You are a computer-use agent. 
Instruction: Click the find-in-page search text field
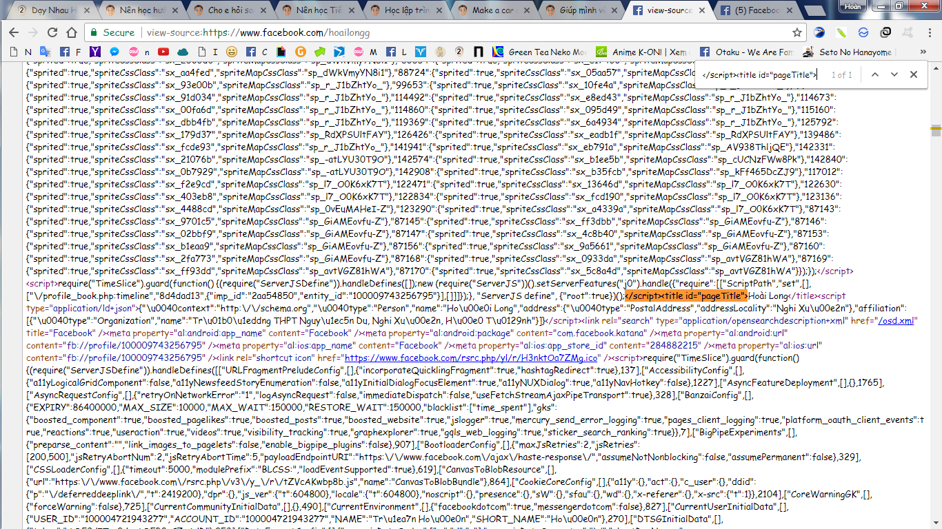tap(759, 74)
